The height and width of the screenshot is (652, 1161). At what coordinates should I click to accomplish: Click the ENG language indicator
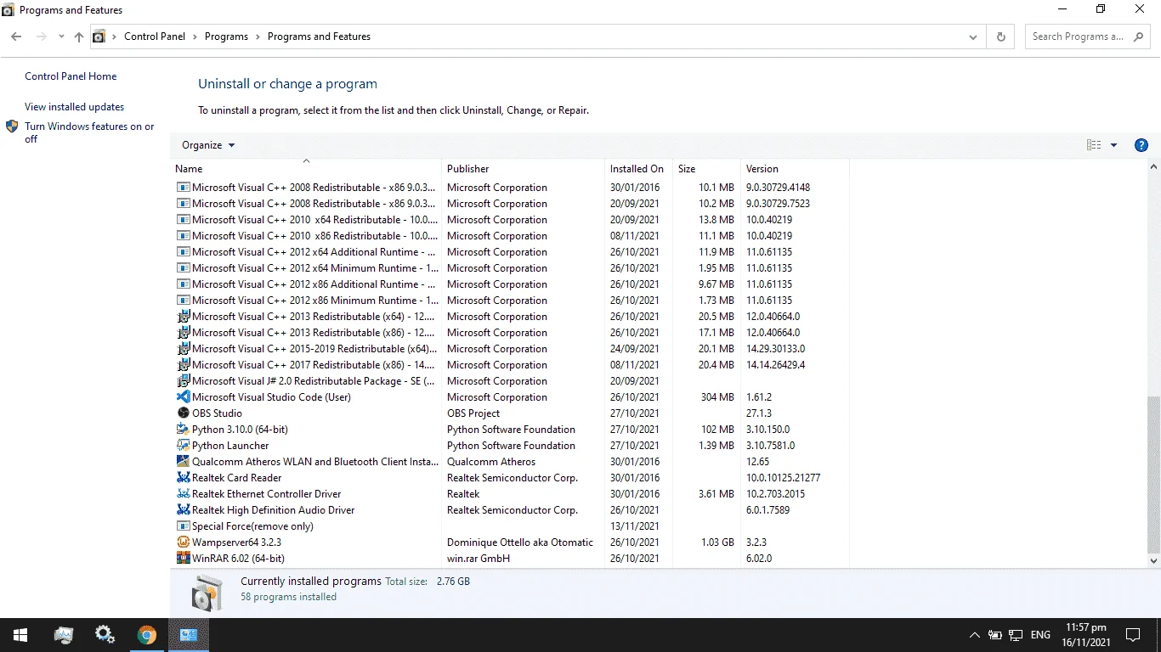(x=1040, y=635)
